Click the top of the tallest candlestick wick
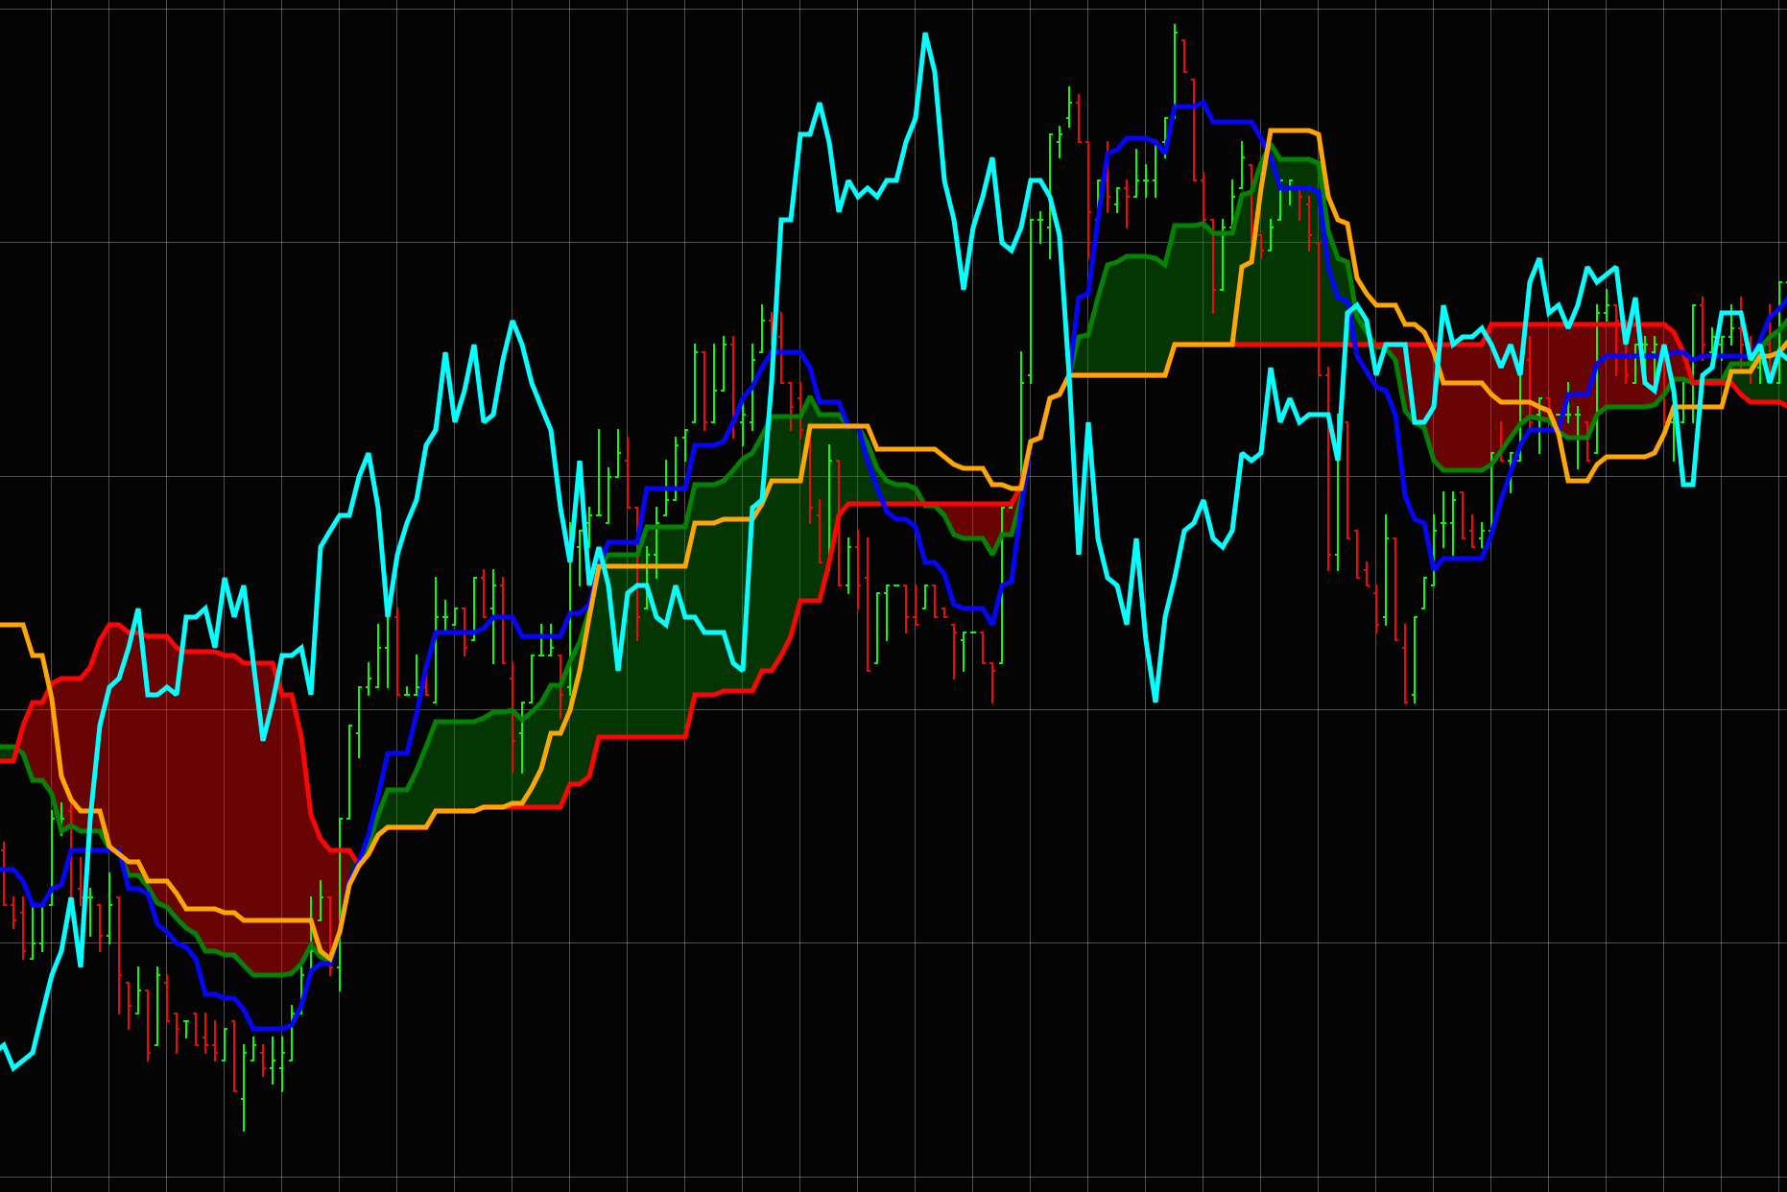This screenshot has height=1192, width=1787. point(1175,27)
